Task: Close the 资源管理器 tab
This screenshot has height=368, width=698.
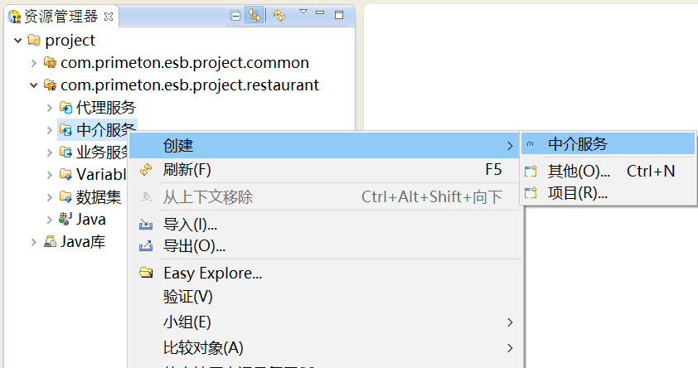Action: coord(109,17)
